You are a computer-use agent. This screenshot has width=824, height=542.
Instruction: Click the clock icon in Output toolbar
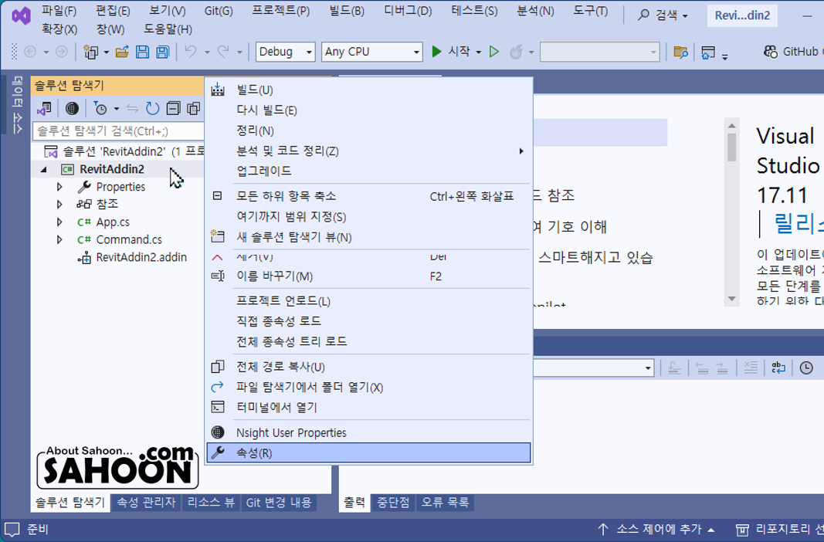click(x=806, y=368)
